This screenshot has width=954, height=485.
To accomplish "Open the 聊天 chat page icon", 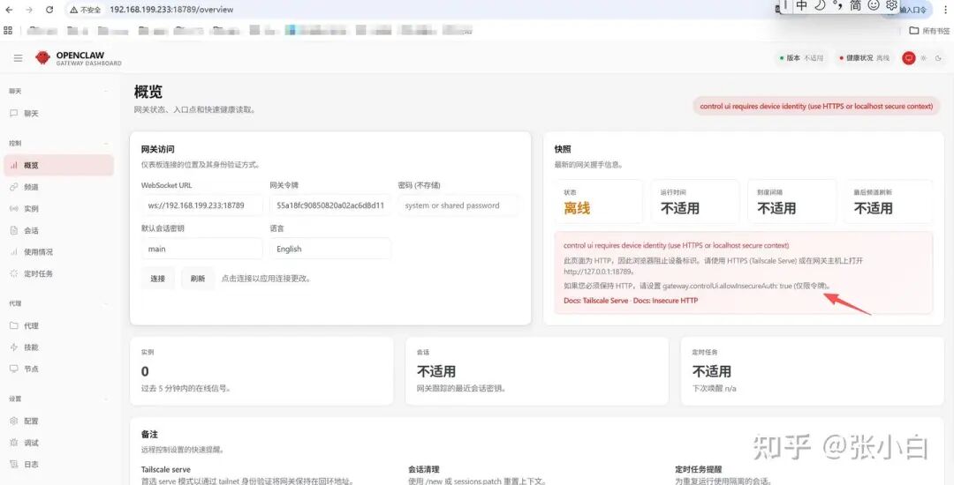I will coord(14,114).
